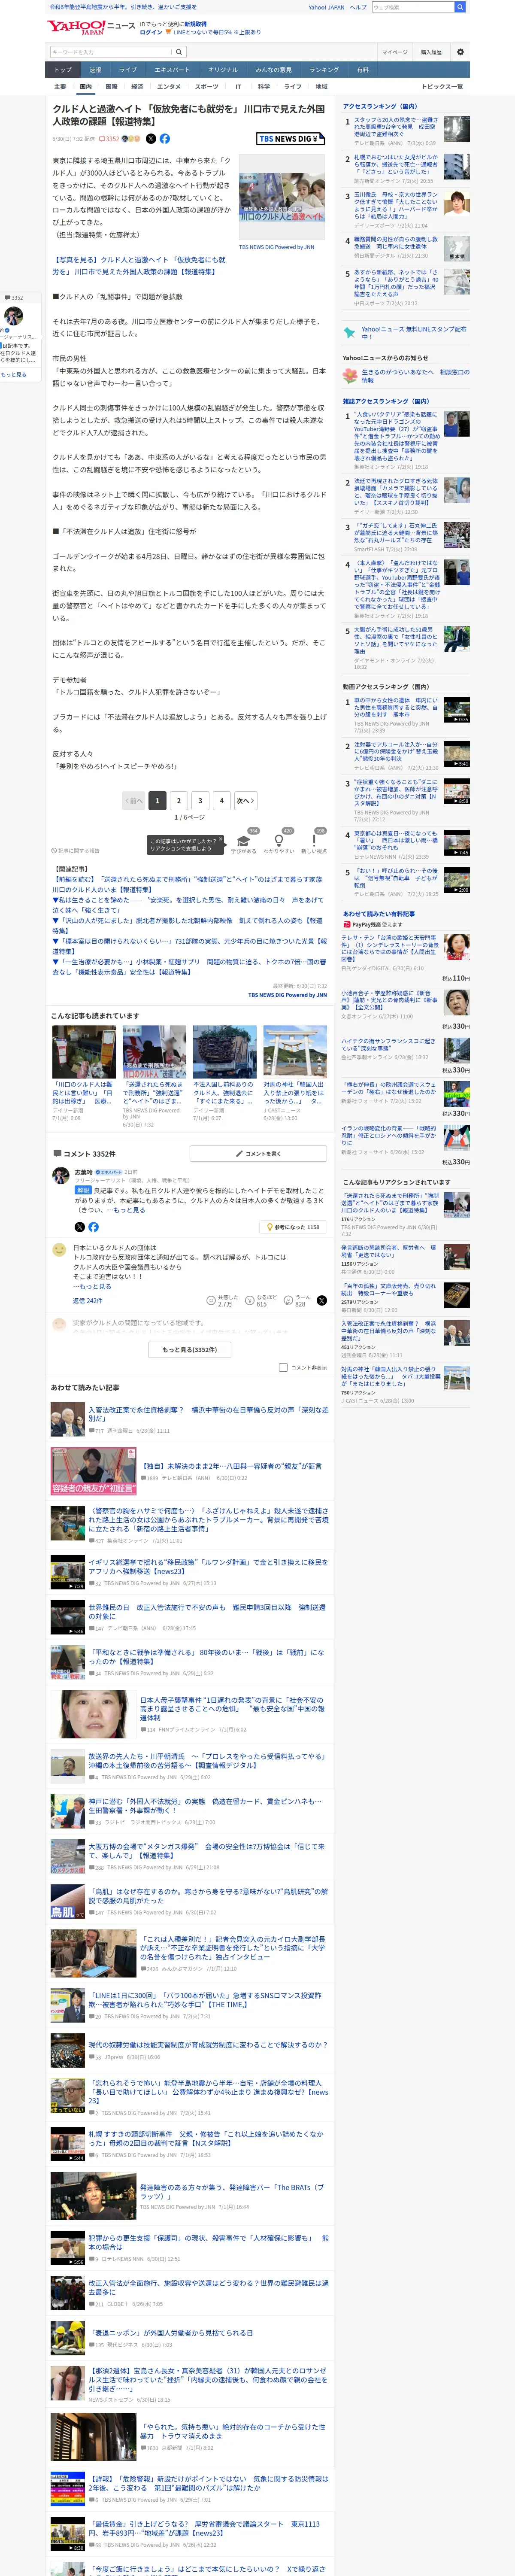The width and height of the screenshot is (515, 2576).
Task: Click the keyword search magnifier icon
Action: click(179, 52)
